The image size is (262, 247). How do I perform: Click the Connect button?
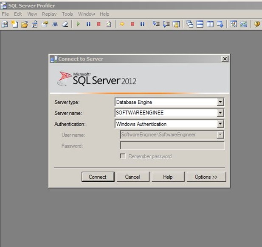98,177
